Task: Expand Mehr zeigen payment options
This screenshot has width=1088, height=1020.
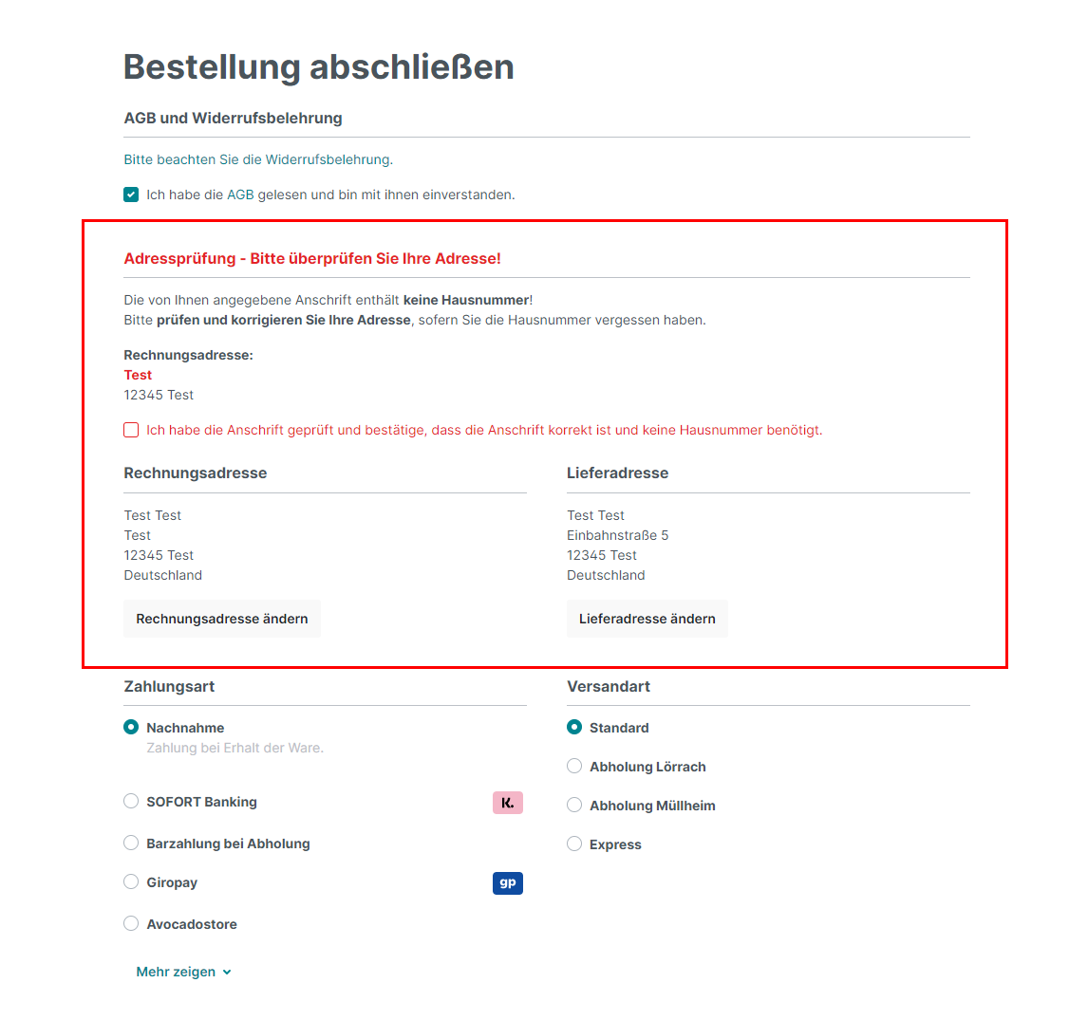Action: point(177,973)
